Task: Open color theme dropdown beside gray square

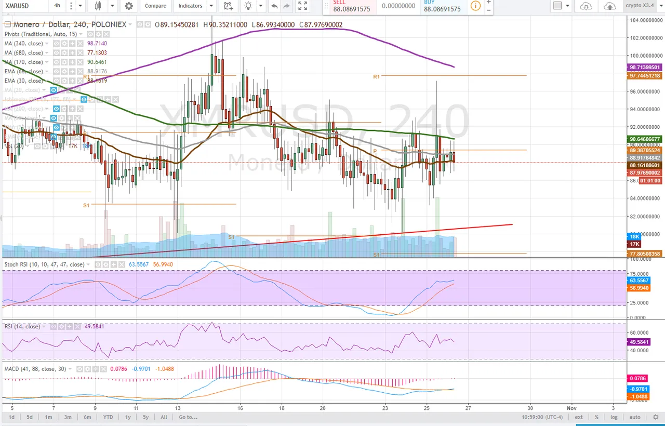Action: click(567, 6)
